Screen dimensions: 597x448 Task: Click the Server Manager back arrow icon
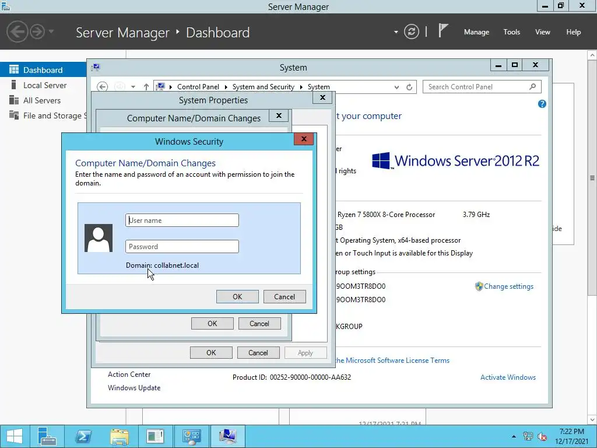click(17, 32)
